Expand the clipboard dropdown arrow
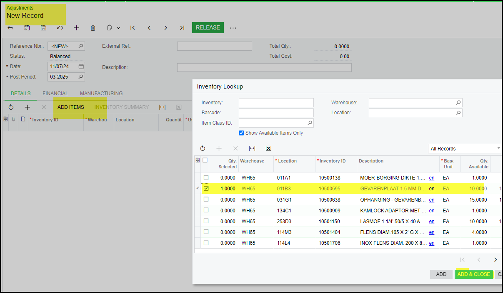Screen dimensions: 503x293 click(118, 28)
